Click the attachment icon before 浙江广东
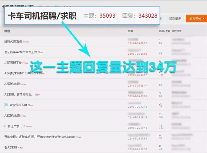 6,126
